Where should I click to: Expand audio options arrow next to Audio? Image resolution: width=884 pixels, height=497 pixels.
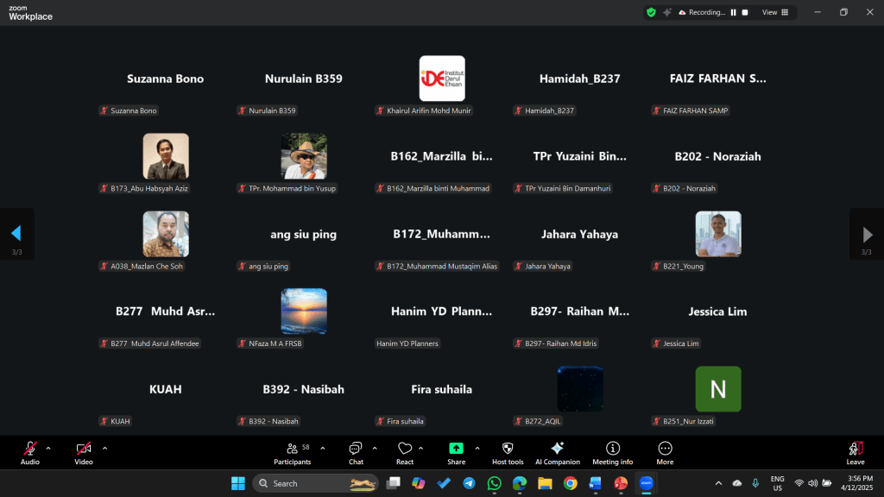click(x=48, y=448)
